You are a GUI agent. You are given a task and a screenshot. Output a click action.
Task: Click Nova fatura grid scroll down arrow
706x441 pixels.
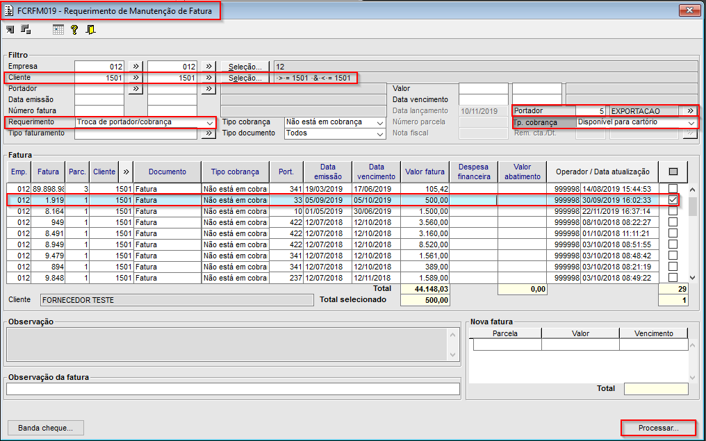(693, 378)
